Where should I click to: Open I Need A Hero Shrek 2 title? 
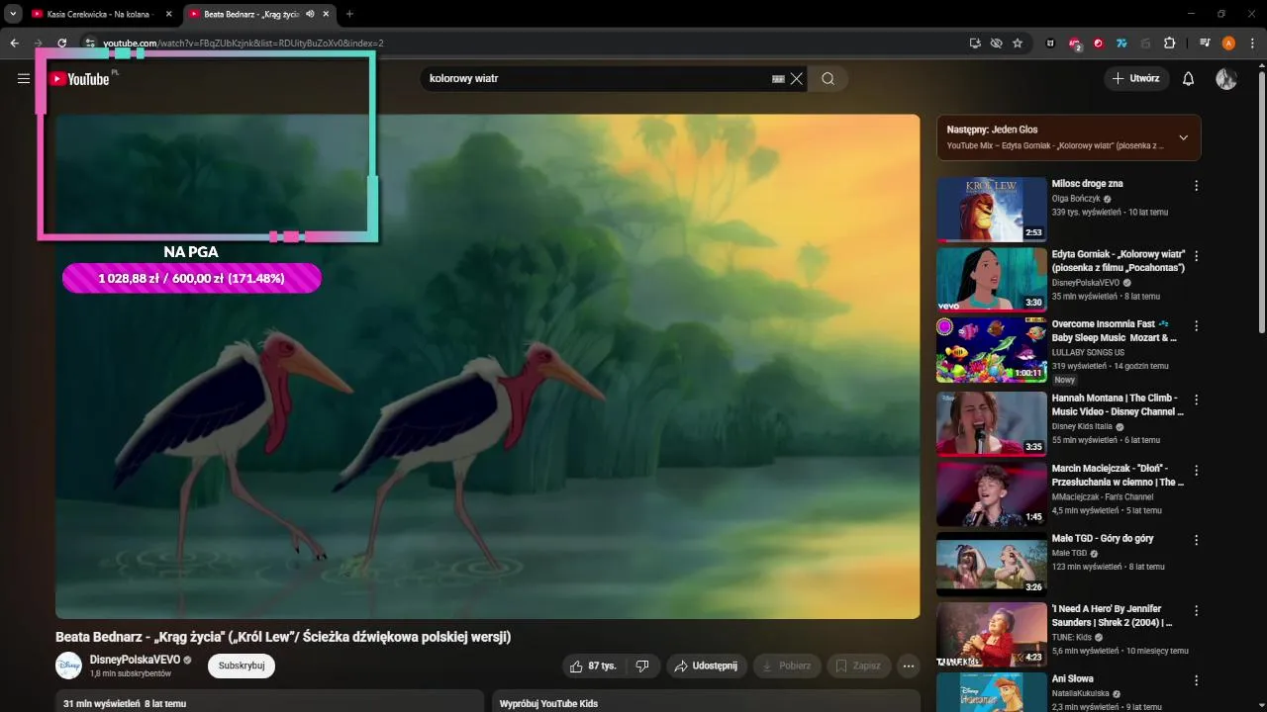click(1113, 615)
